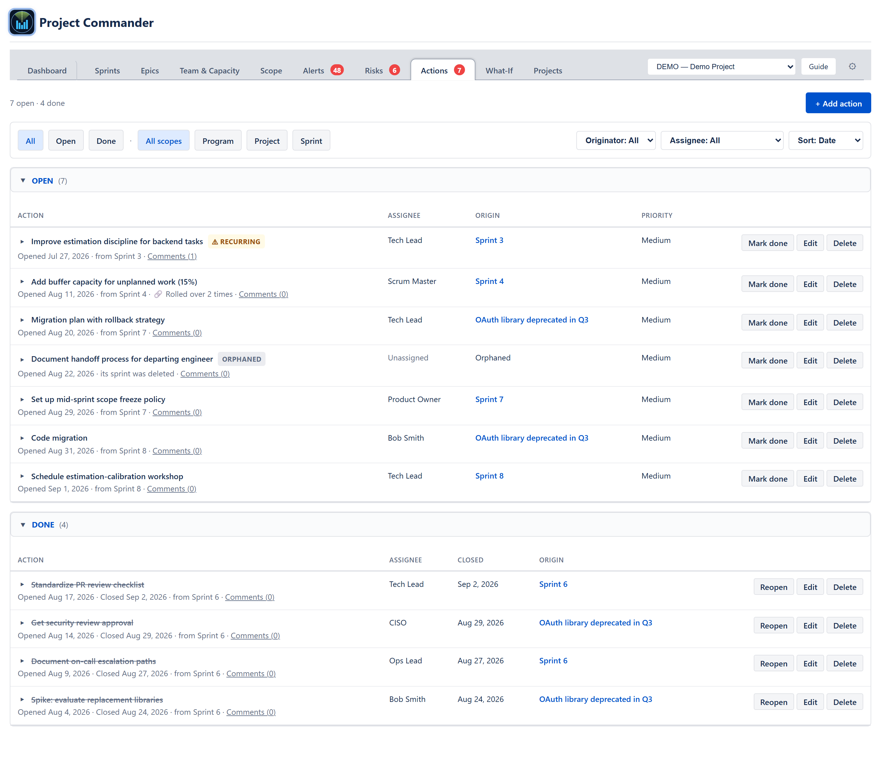Delete the Migration plan action

pos(844,323)
